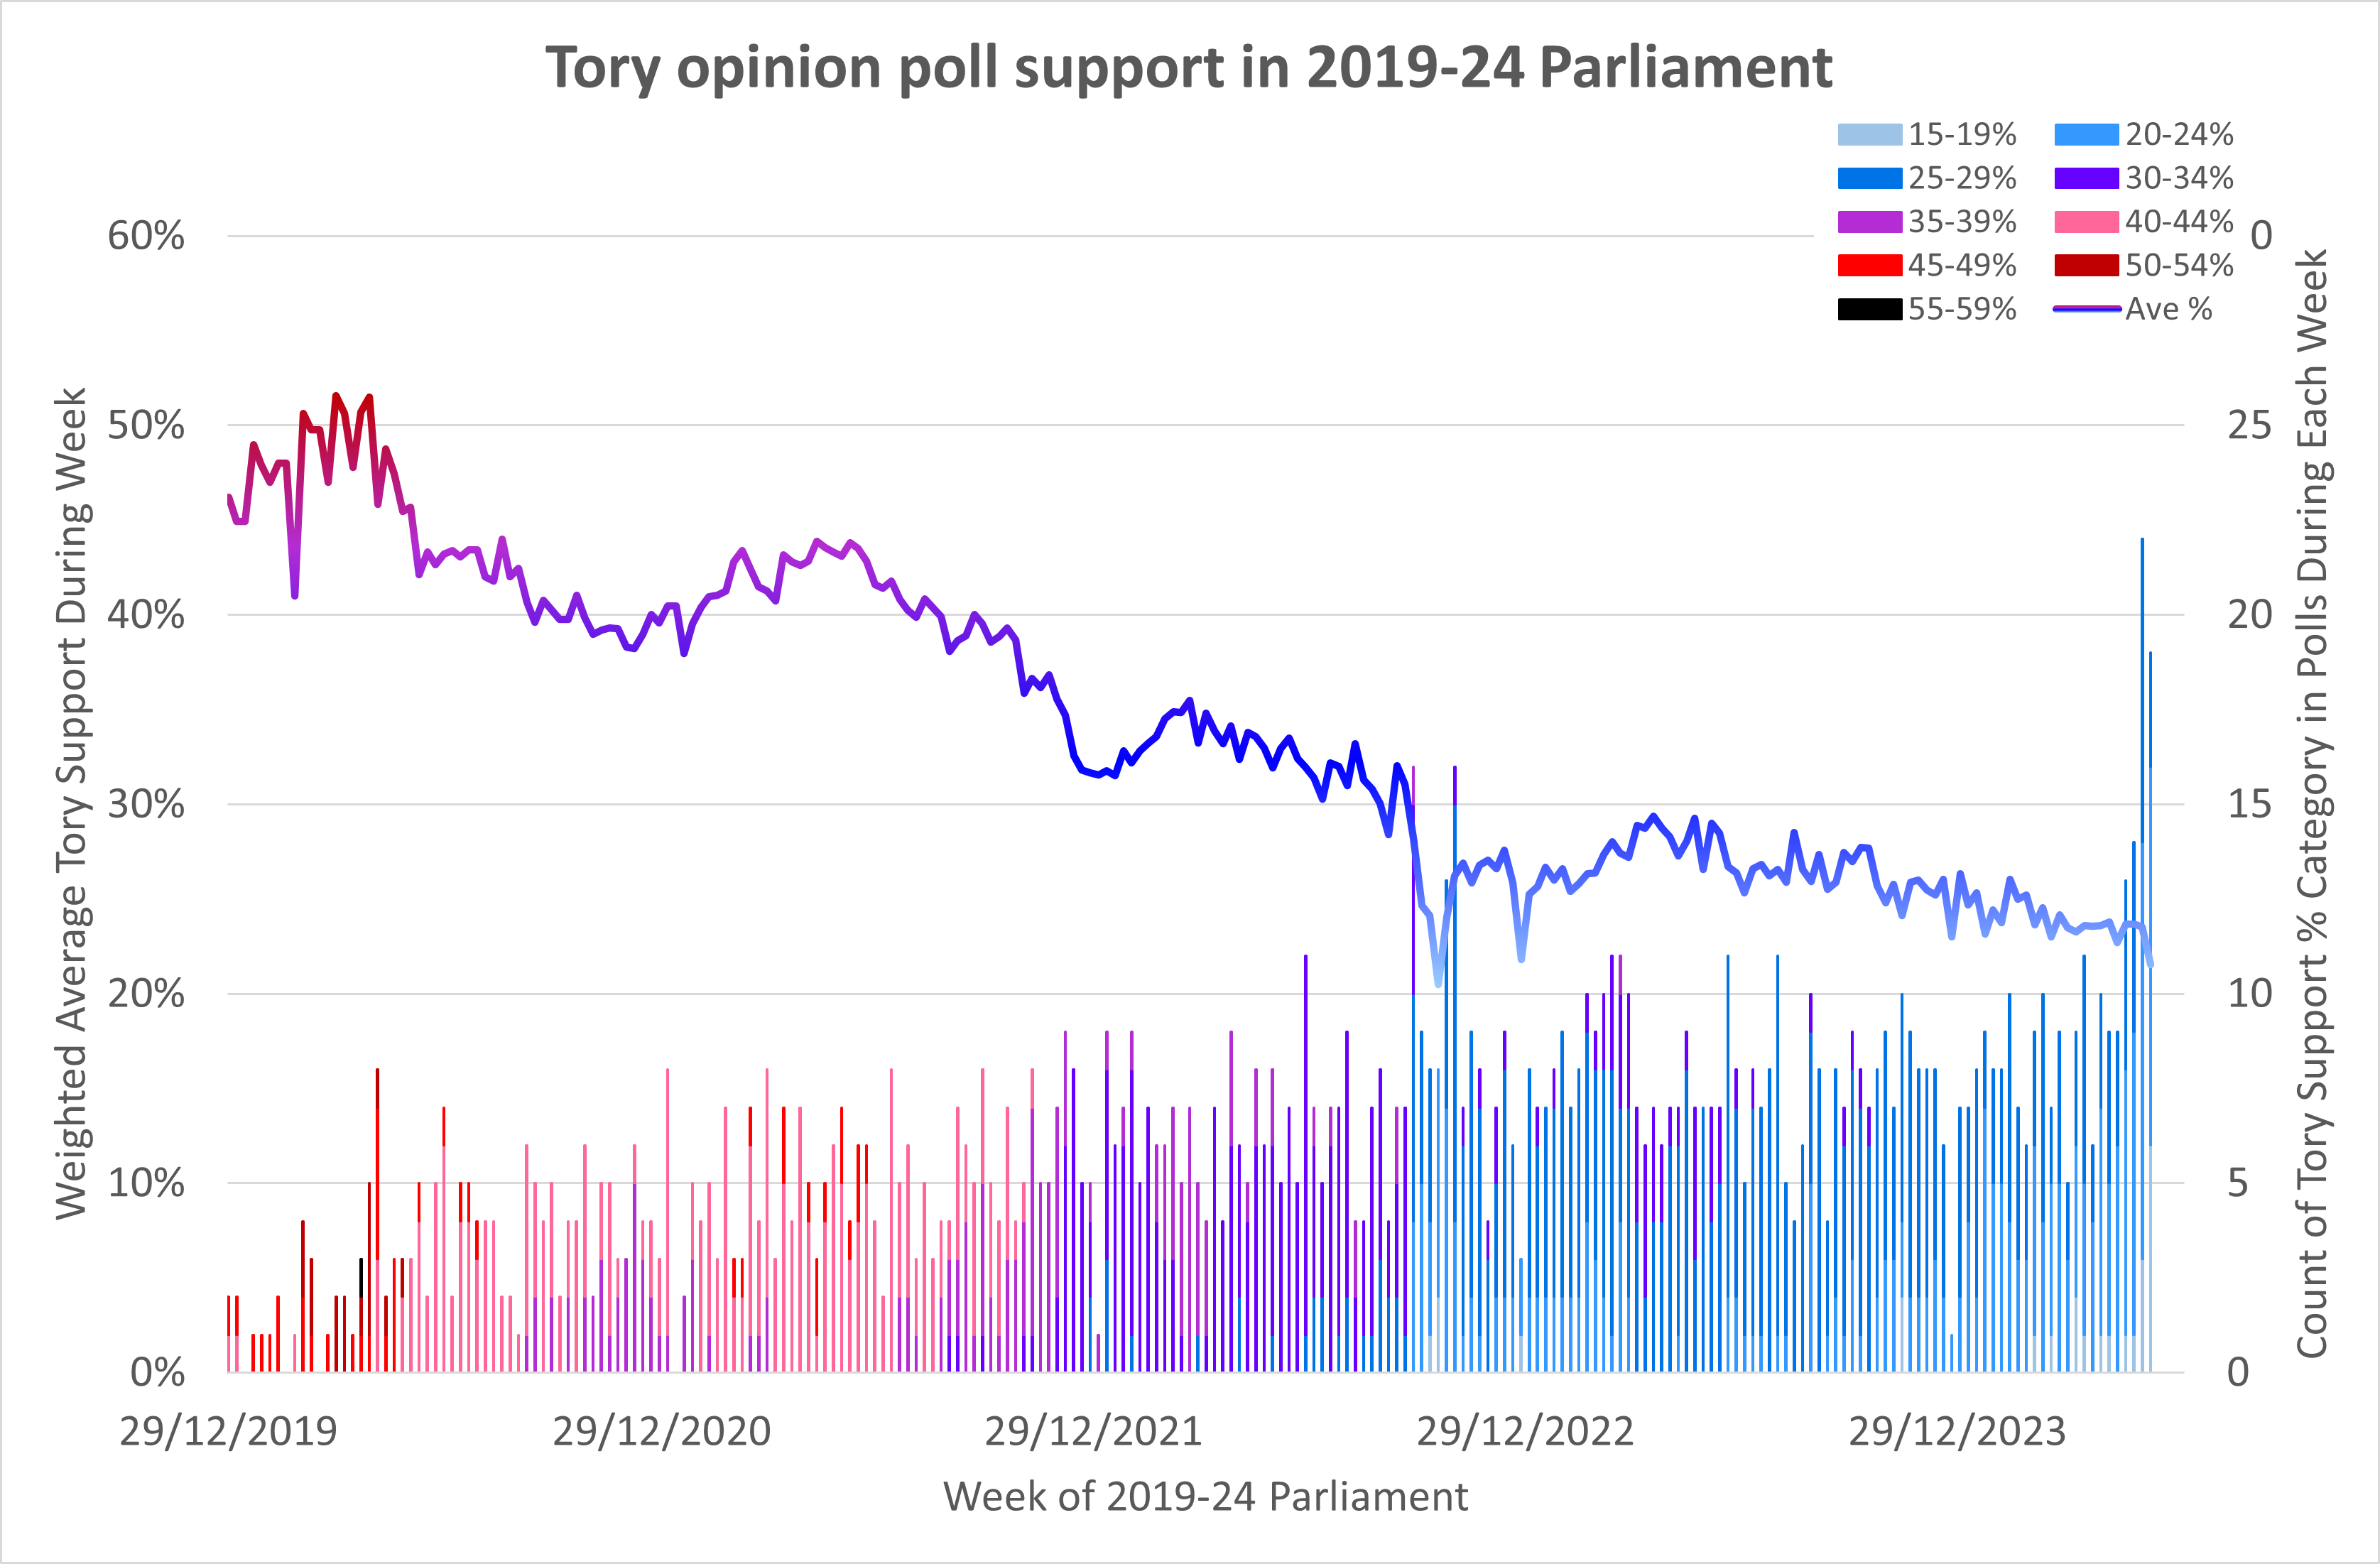
Task: Select the 29/12/2021 date axis label
Action: 1093,1432
